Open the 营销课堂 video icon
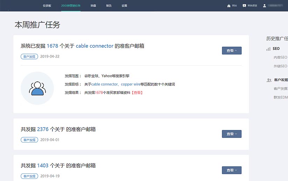The width and height of the screenshot is (288, 181). click(244, 6)
